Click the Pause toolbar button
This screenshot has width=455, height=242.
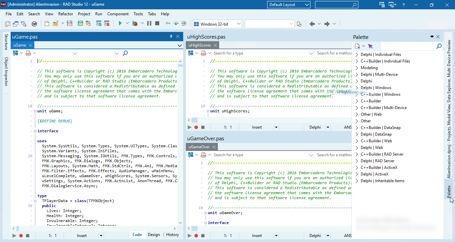click(x=149, y=24)
